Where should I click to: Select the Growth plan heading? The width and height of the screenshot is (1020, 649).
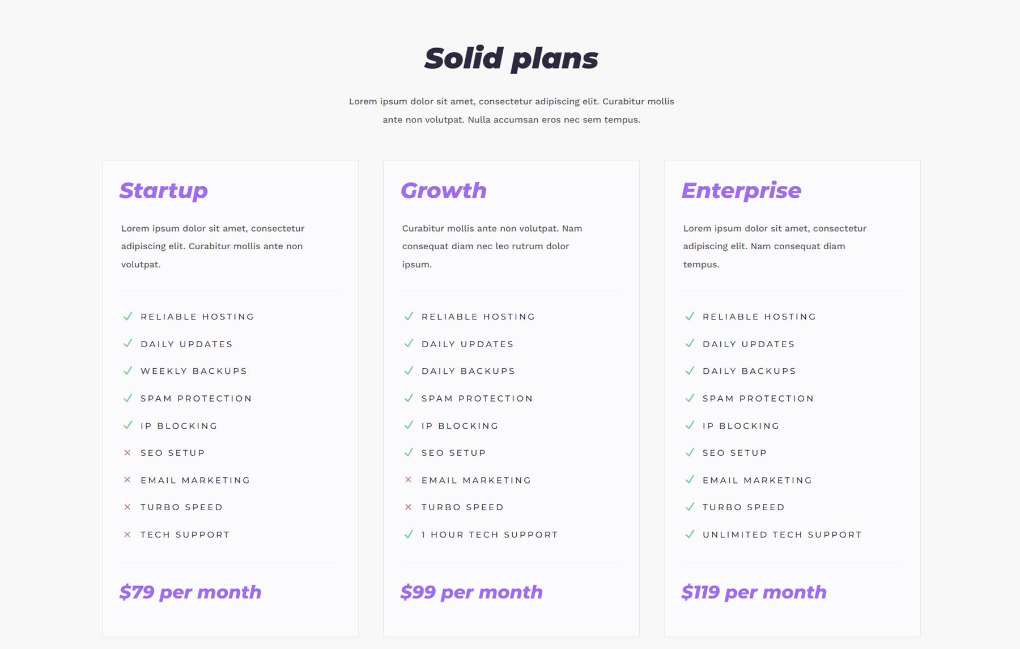(444, 191)
